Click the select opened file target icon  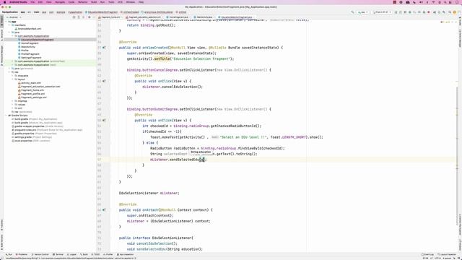pyautogui.click(x=74, y=17)
